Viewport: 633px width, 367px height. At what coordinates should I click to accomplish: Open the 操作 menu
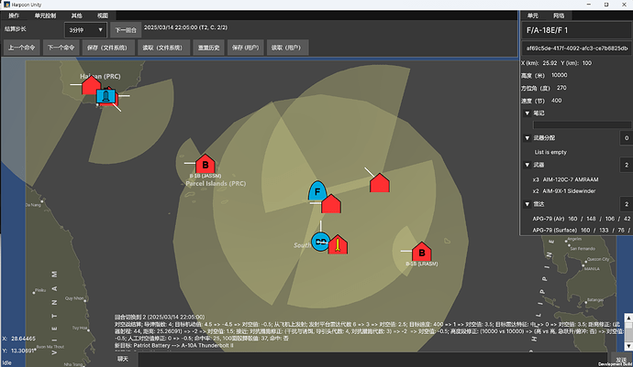tap(14, 16)
